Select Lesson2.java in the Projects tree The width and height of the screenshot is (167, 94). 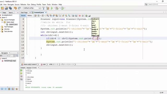click(13, 24)
